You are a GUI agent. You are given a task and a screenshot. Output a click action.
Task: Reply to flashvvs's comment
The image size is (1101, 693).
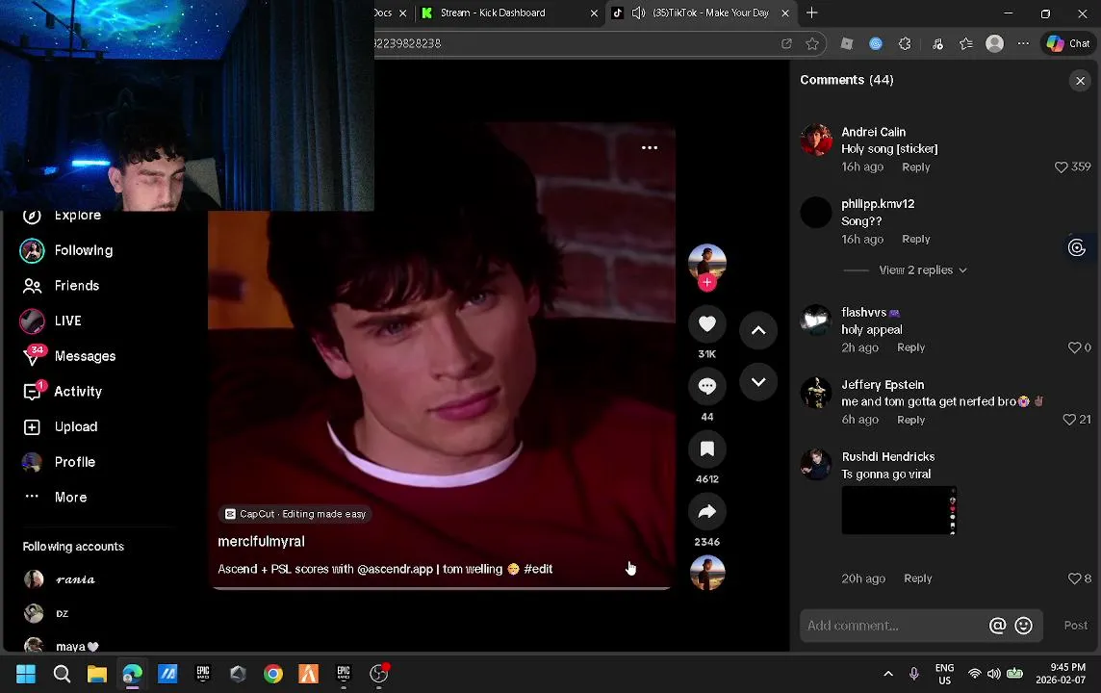point(910,347)
